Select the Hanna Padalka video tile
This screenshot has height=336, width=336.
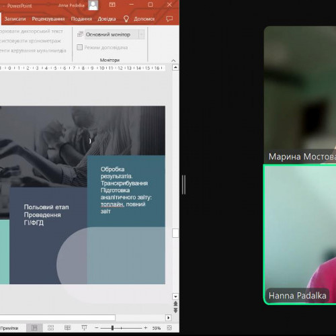click(x=300, y=235)
